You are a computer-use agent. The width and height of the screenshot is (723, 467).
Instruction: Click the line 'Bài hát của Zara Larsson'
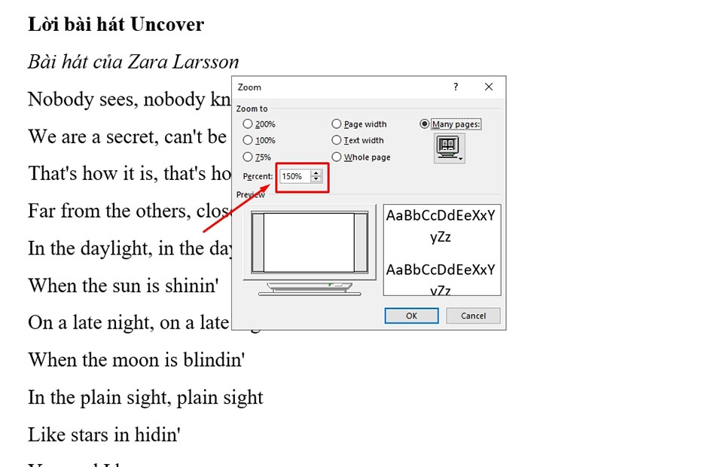click(x=133, y=62)
